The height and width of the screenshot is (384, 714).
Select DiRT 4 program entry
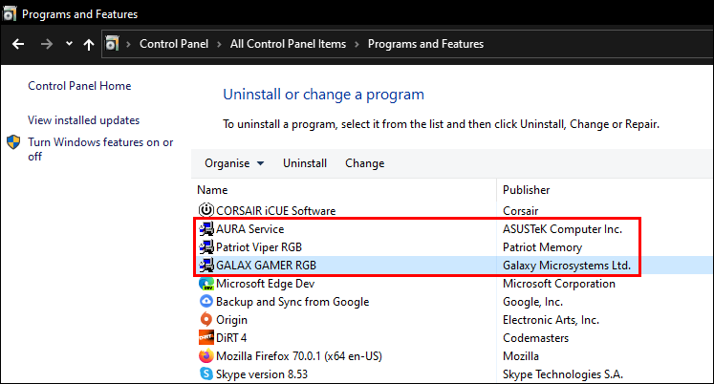[231, 338]
